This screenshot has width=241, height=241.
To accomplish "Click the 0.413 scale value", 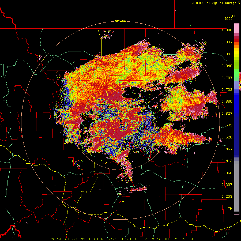I will click(x=227, y=161).
